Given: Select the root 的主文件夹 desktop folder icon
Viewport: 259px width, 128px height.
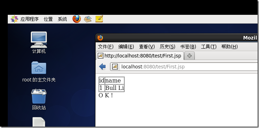Looking at the screenshot, I should coord(39,72).
